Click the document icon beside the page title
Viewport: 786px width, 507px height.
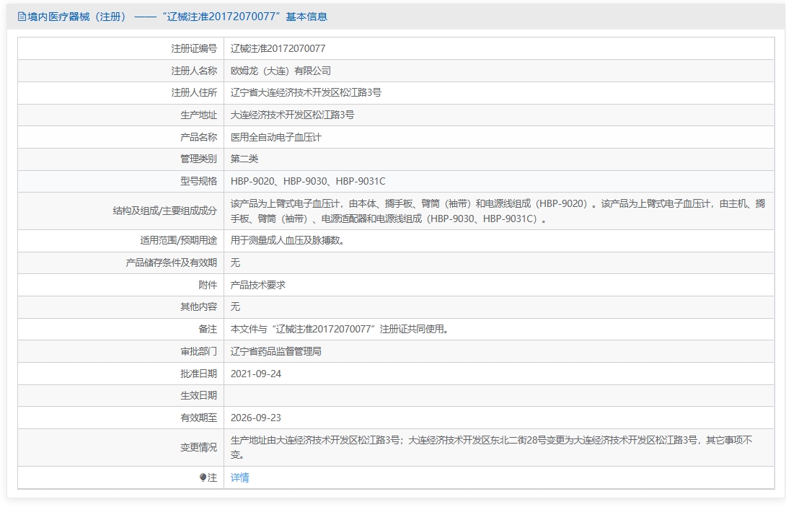coord(22,17)
